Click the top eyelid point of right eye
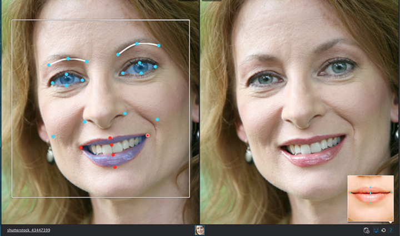400x236 pixels. tap(141, 62)
